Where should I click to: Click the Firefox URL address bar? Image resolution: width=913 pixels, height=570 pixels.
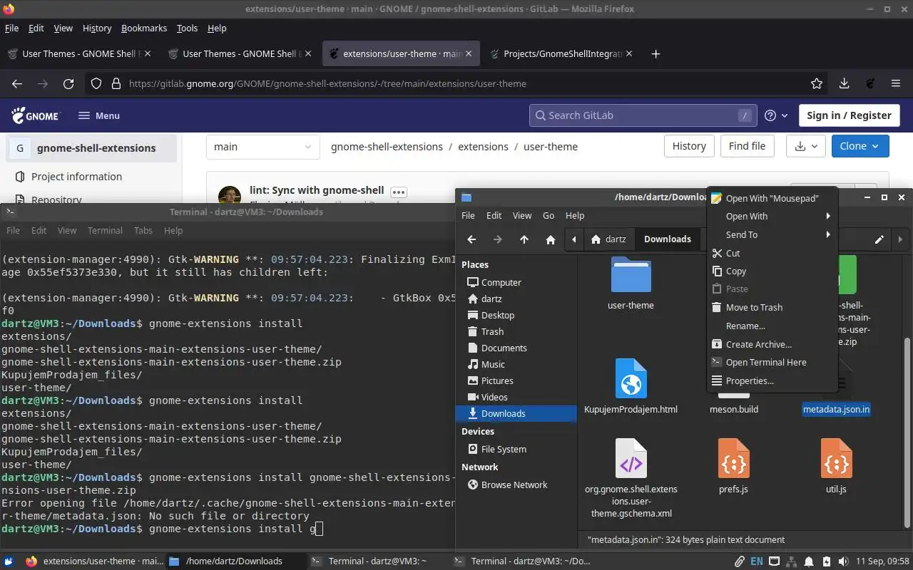(x=456, y=83)
